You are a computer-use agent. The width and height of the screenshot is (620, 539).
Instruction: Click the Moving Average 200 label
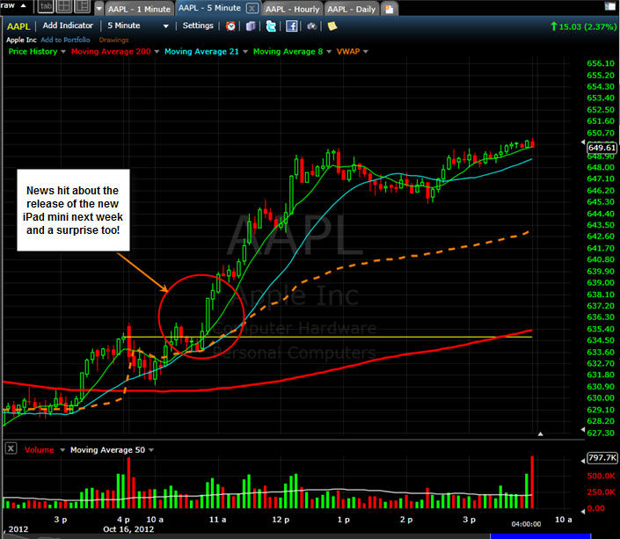pos(111,51)
